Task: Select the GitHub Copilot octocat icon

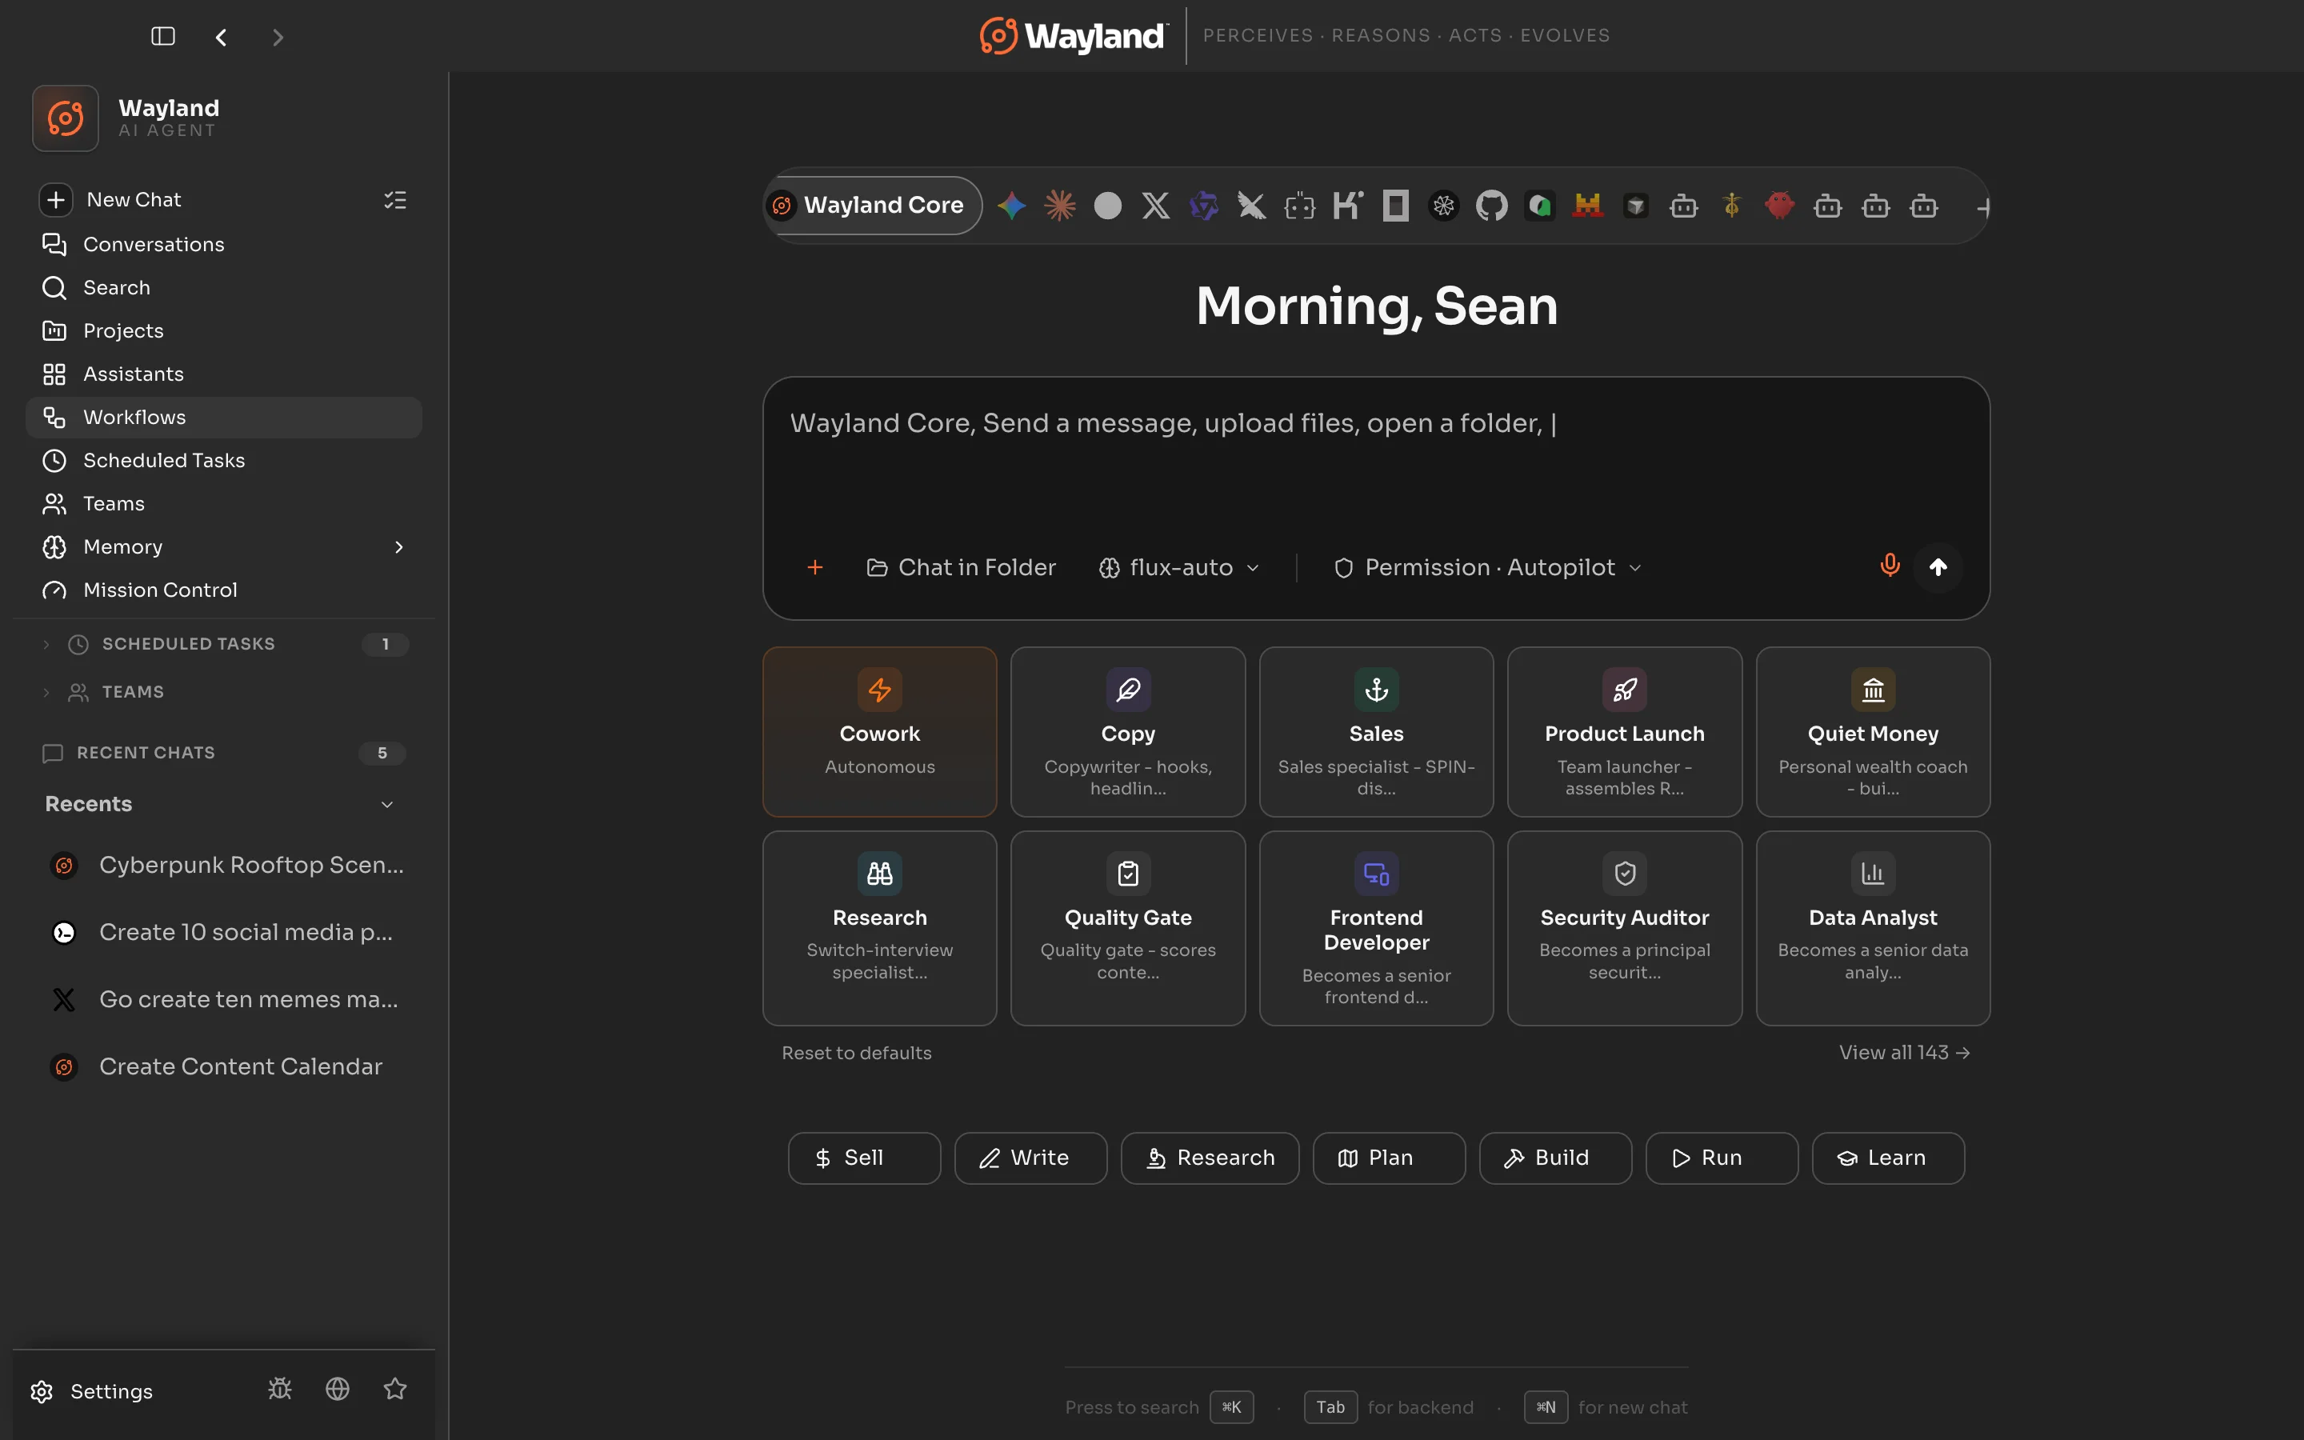Action: tap(1492, 206)
